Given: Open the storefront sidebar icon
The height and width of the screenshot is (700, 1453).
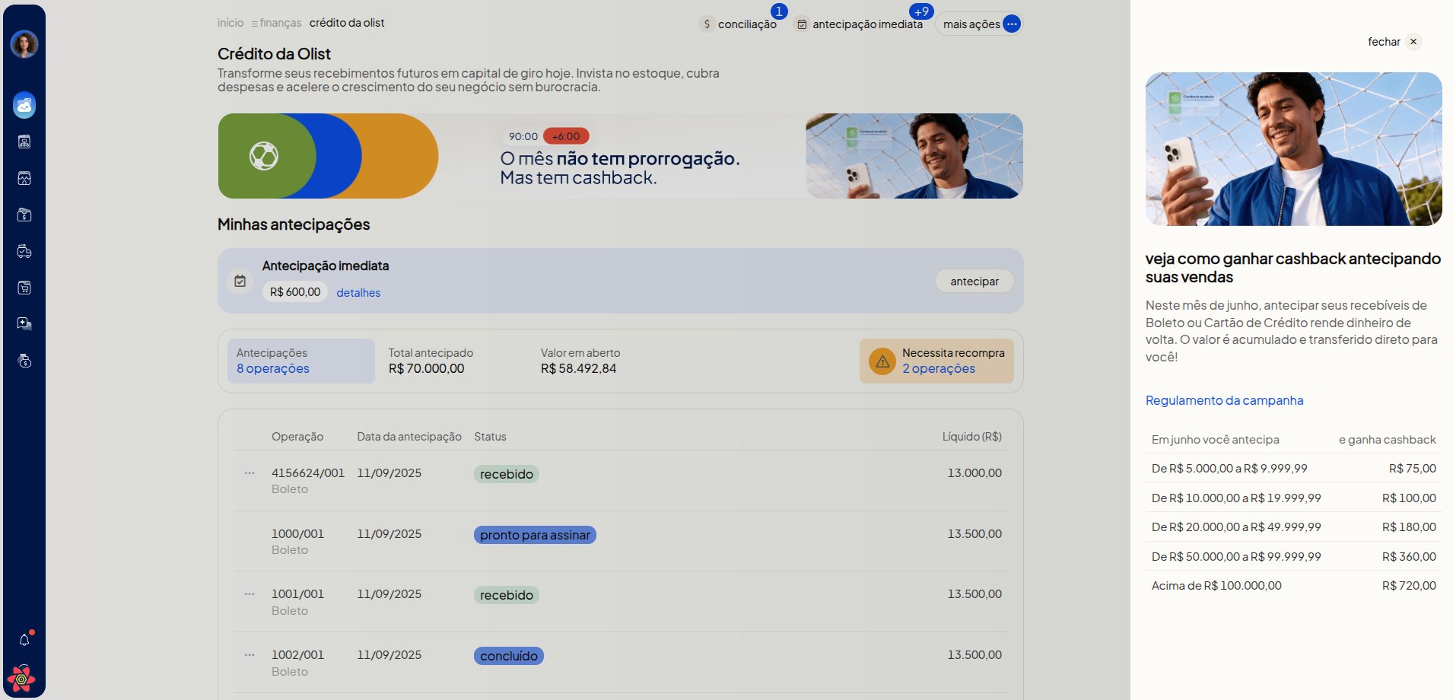Looking at the screenshot, I should click(x=24, y=178).
